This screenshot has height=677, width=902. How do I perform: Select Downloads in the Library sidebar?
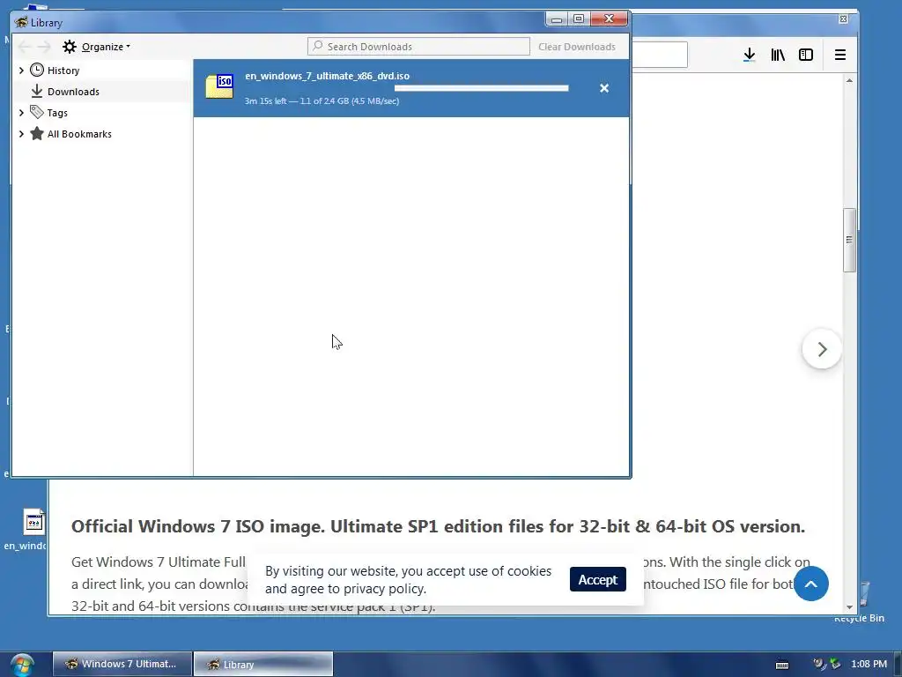click(73, 92)
